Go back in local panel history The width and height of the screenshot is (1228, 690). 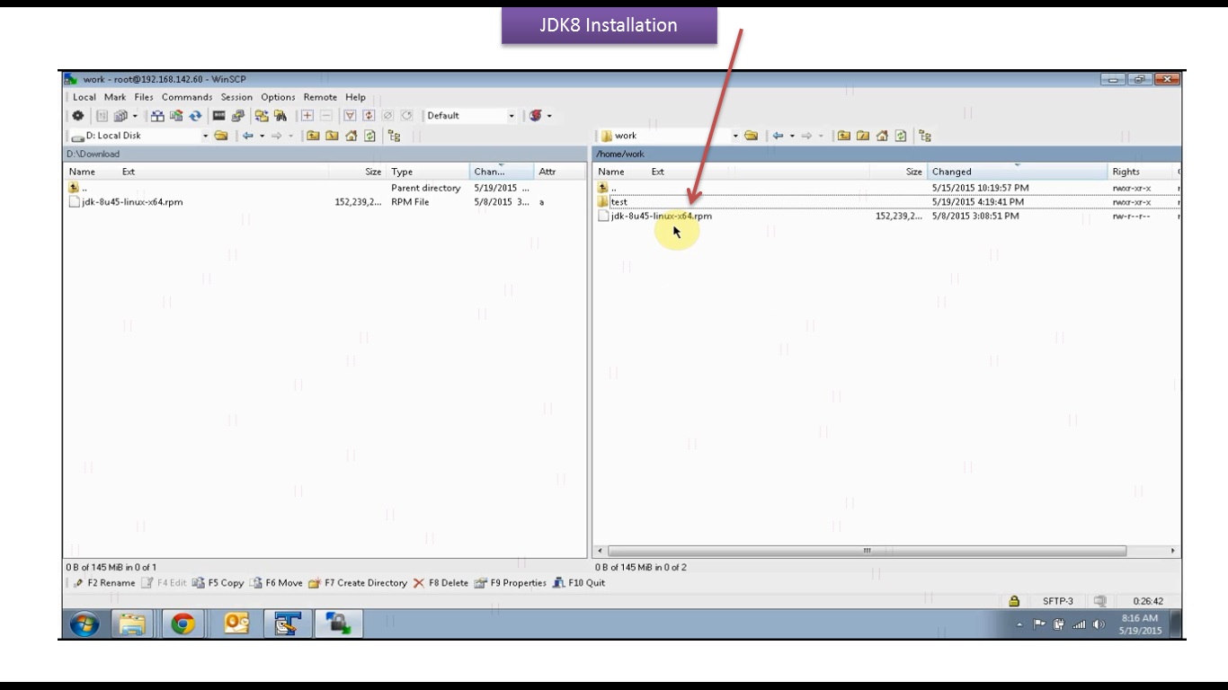248,136
